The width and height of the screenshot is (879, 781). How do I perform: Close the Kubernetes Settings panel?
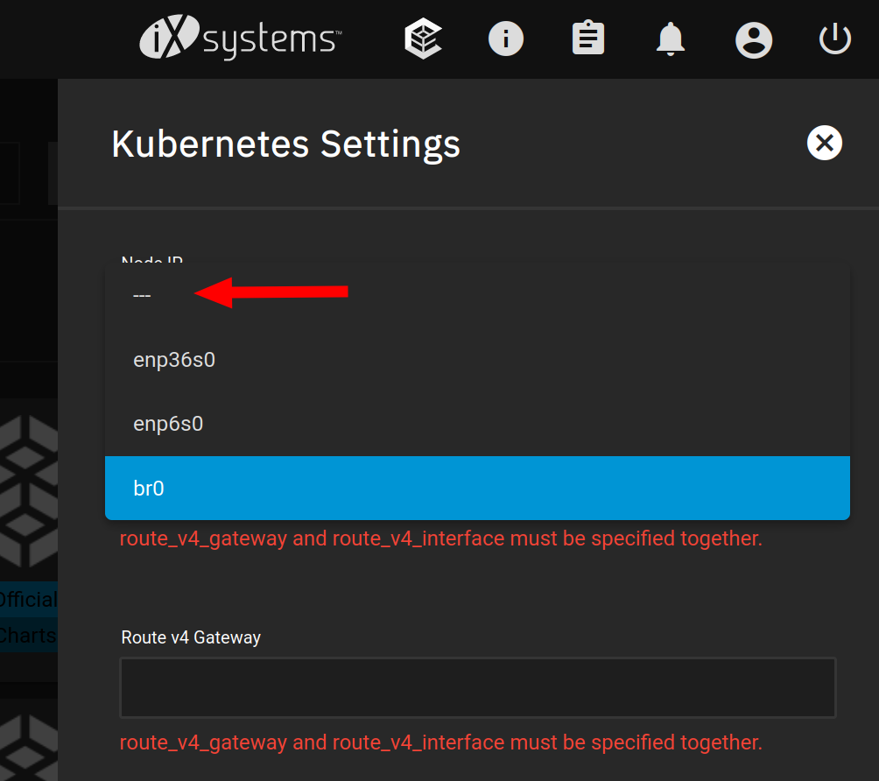(824, 143)
